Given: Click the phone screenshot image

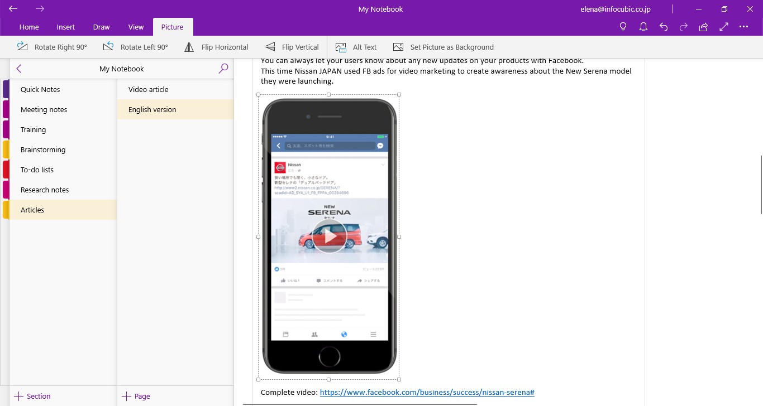Looking at the screenshot, I should 329,236.
